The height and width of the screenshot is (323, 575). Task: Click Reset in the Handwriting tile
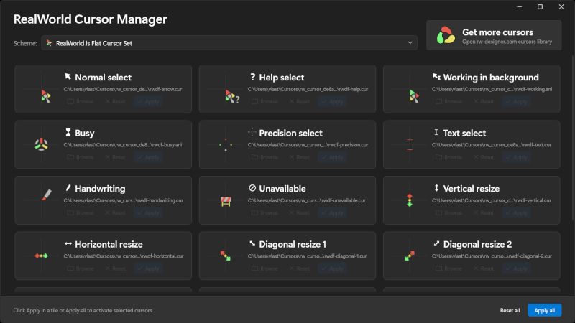coord(115,212)
